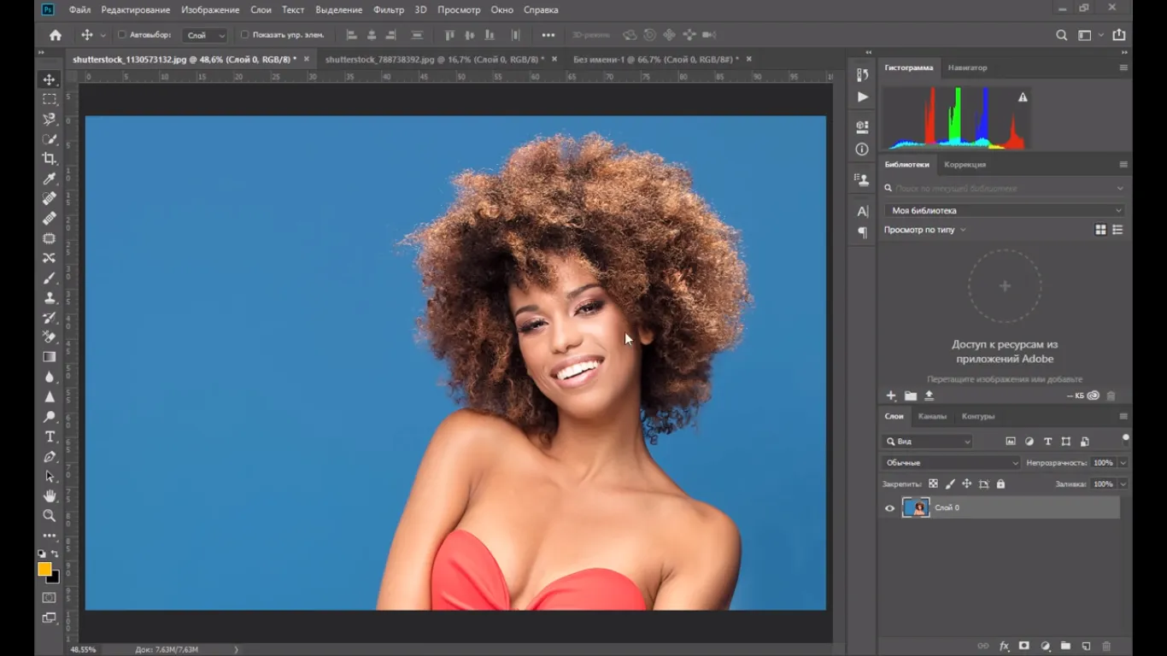The height and width of the screenshot is (656, 1167).
Task: Click the share icon at top right
Action: tap(1119, 35)
